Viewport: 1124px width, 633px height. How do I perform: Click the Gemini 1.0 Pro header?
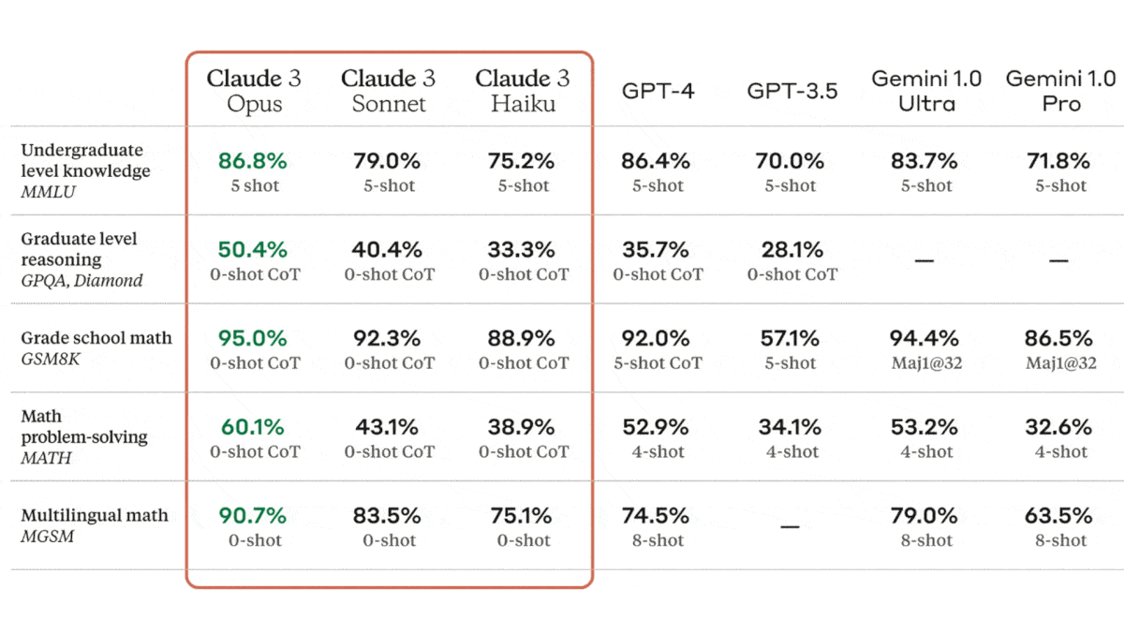point(1060,91)
